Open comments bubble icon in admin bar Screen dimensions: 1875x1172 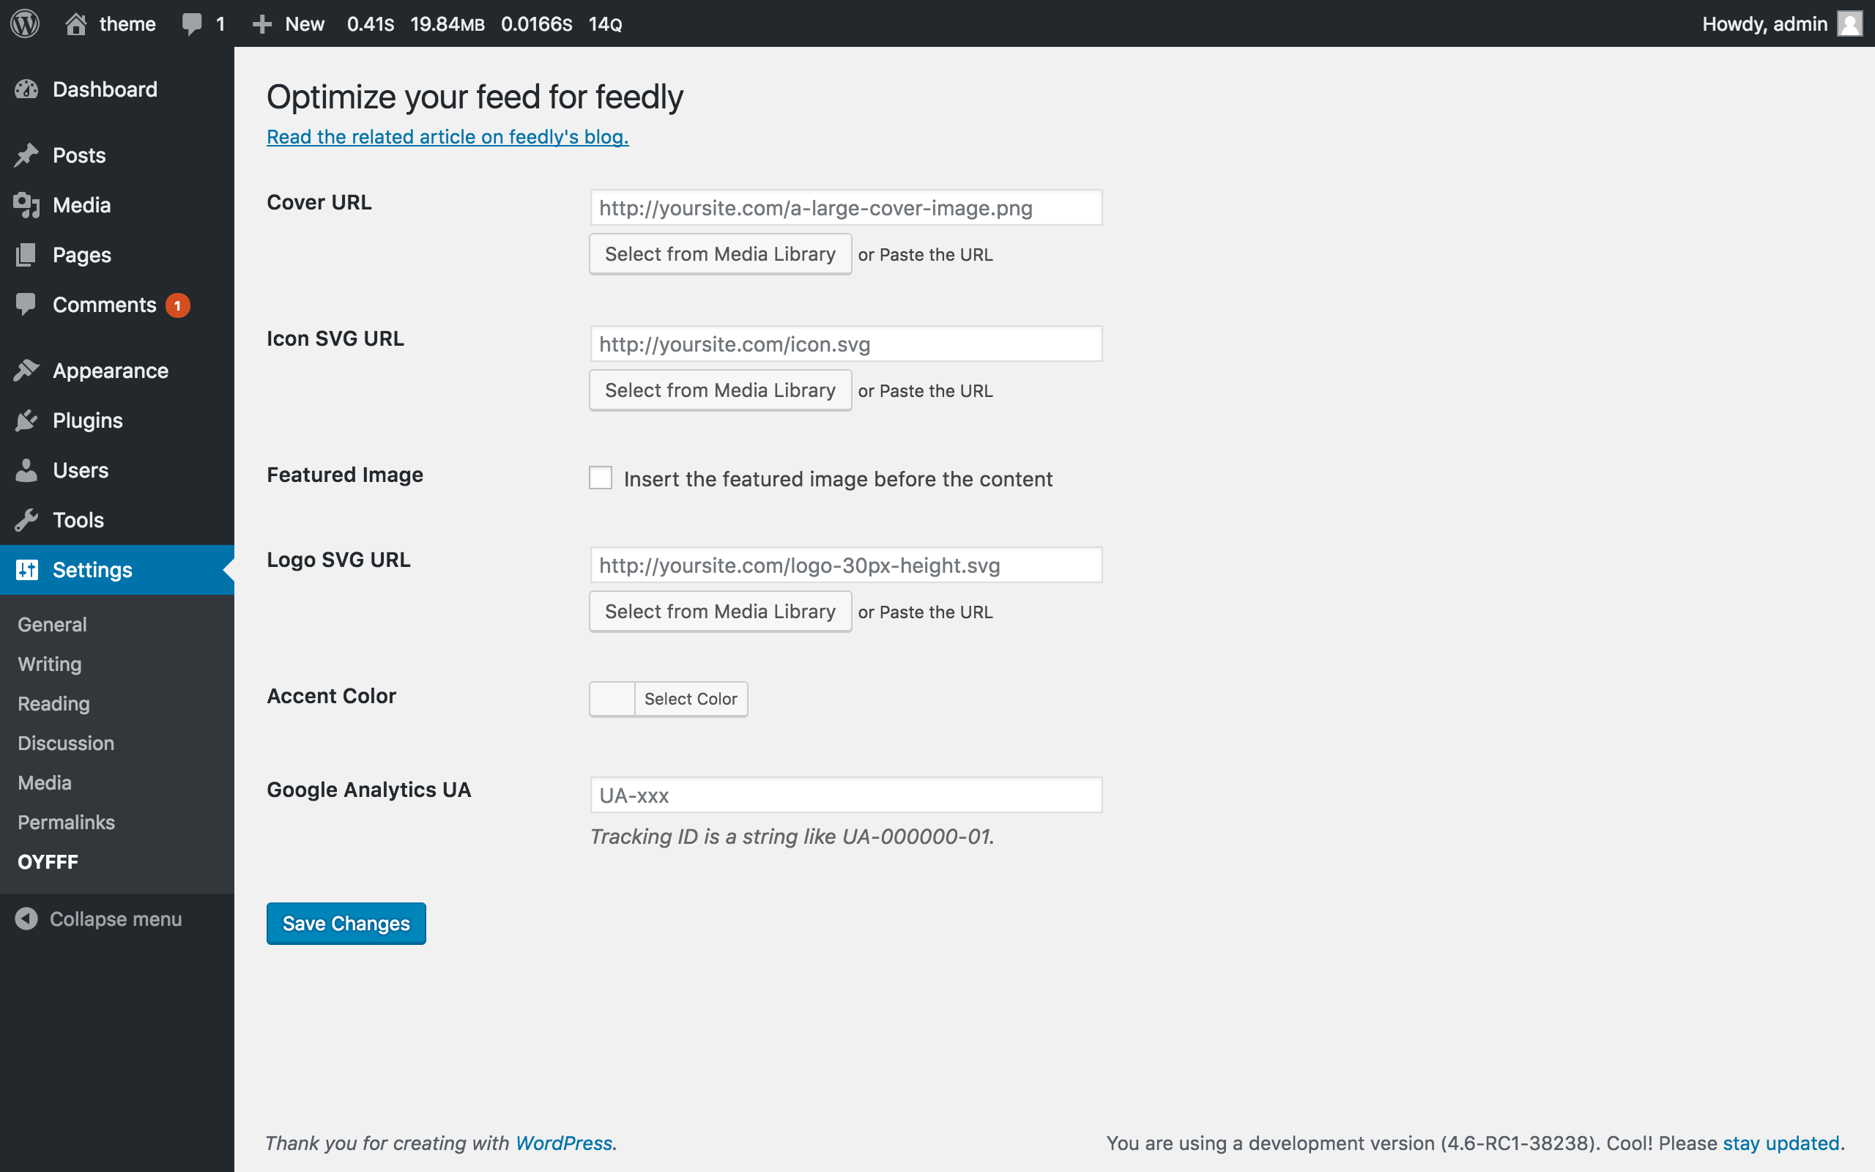point(191,23)
